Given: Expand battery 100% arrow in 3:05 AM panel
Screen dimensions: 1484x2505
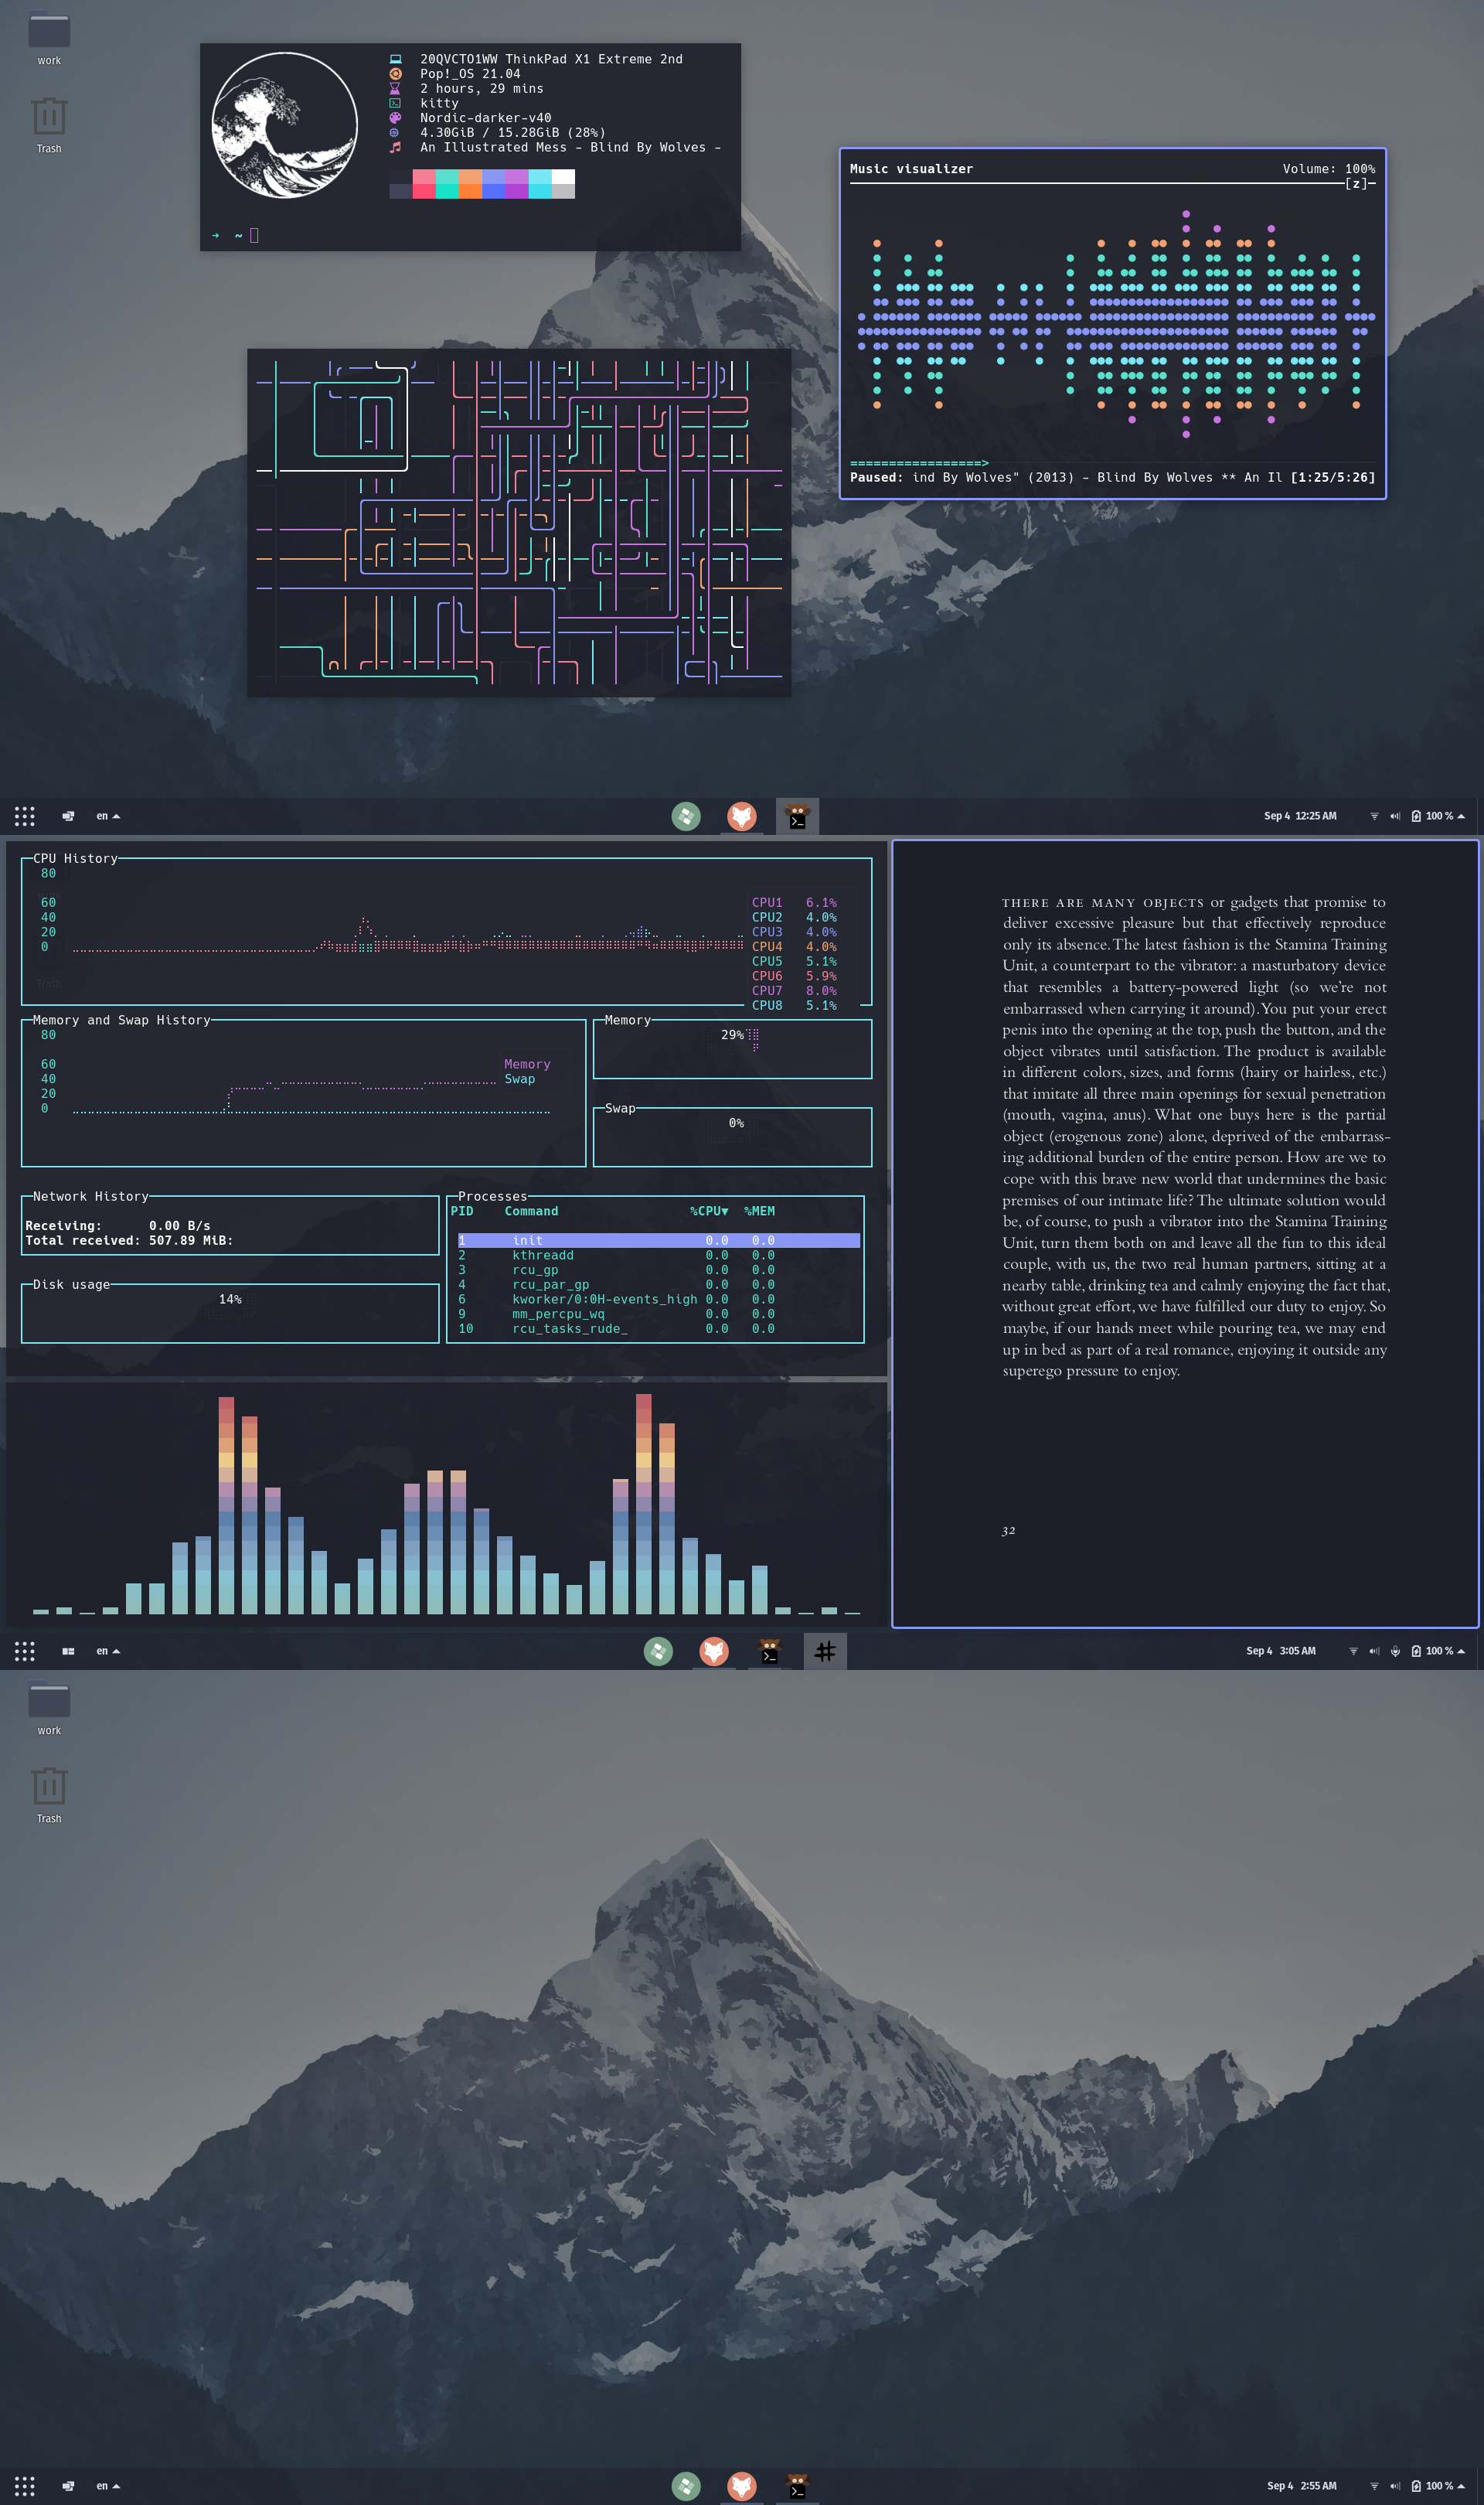Looking at the screenshot, I should click(x=1461, y=1651).
